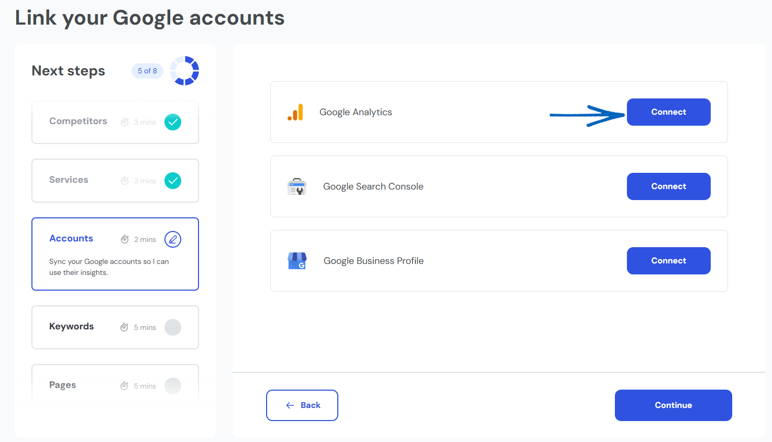Click the Keywords pending status circle
Image resolution: width=772 pixels, height=442 pixels.
[x=173, y=327]
